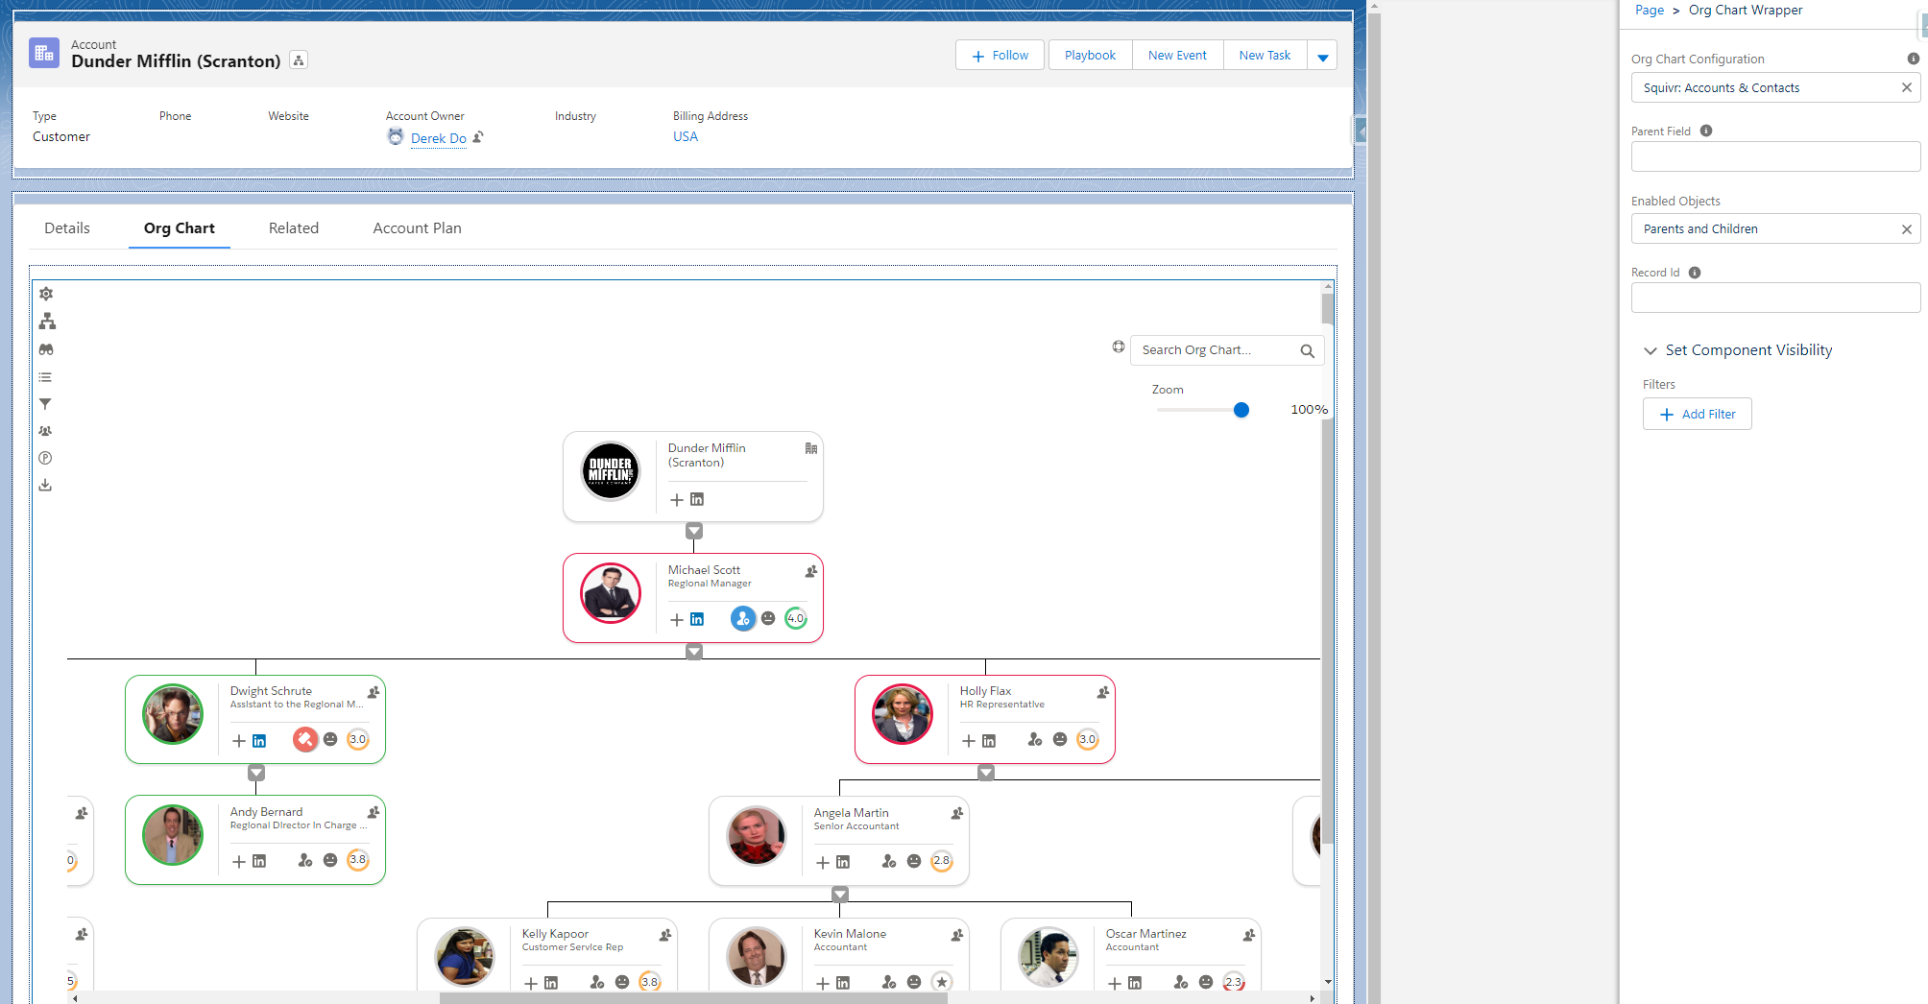Select the Org Chart tab
This screenshot has height=1004, width=1928.
coord(180,228)
